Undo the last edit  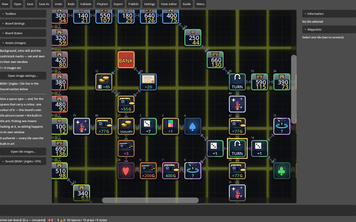point(58,4)
